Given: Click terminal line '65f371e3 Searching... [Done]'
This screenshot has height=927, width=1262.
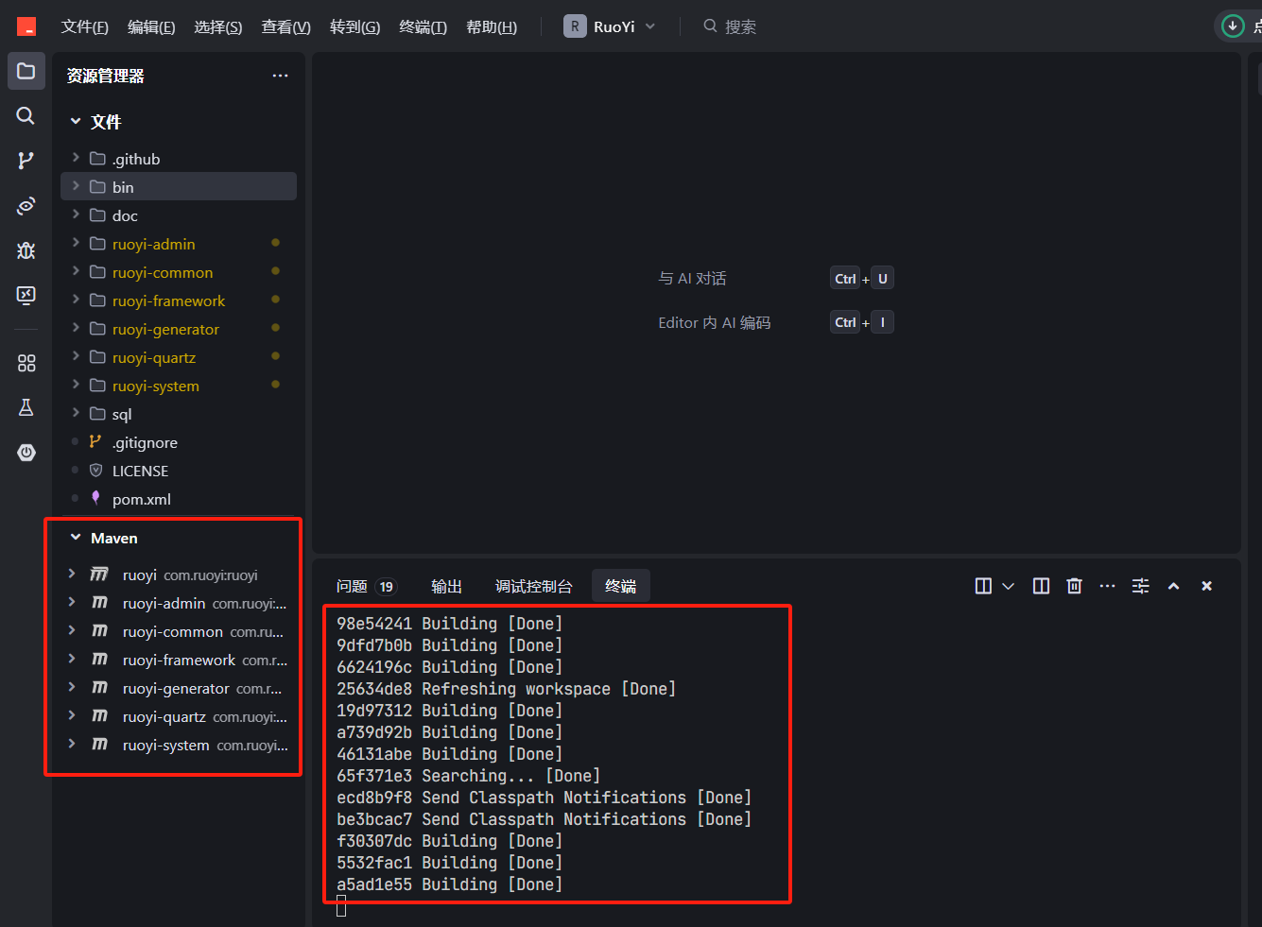Looking at the screenshot, I should [468, 776].
